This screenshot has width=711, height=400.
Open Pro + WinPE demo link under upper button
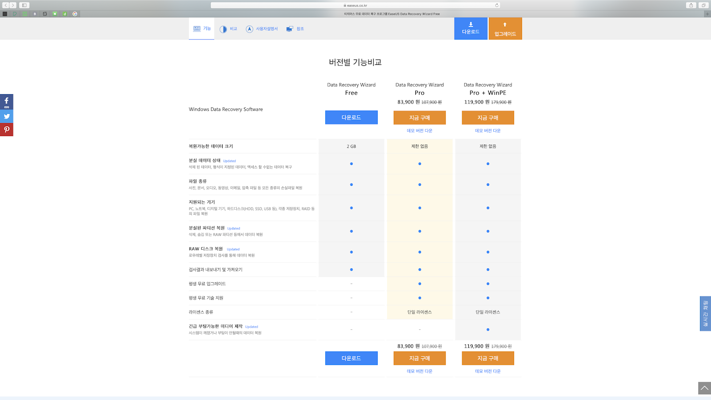pyautogui.click(x=488, y=131)
